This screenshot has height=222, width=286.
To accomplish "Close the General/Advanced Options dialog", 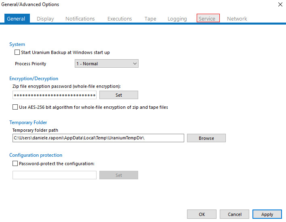I will coord(280,4).
